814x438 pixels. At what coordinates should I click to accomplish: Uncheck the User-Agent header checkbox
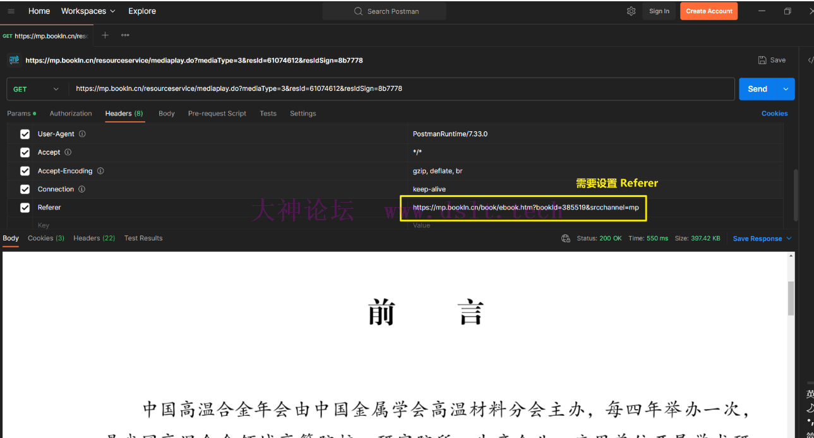25,134
